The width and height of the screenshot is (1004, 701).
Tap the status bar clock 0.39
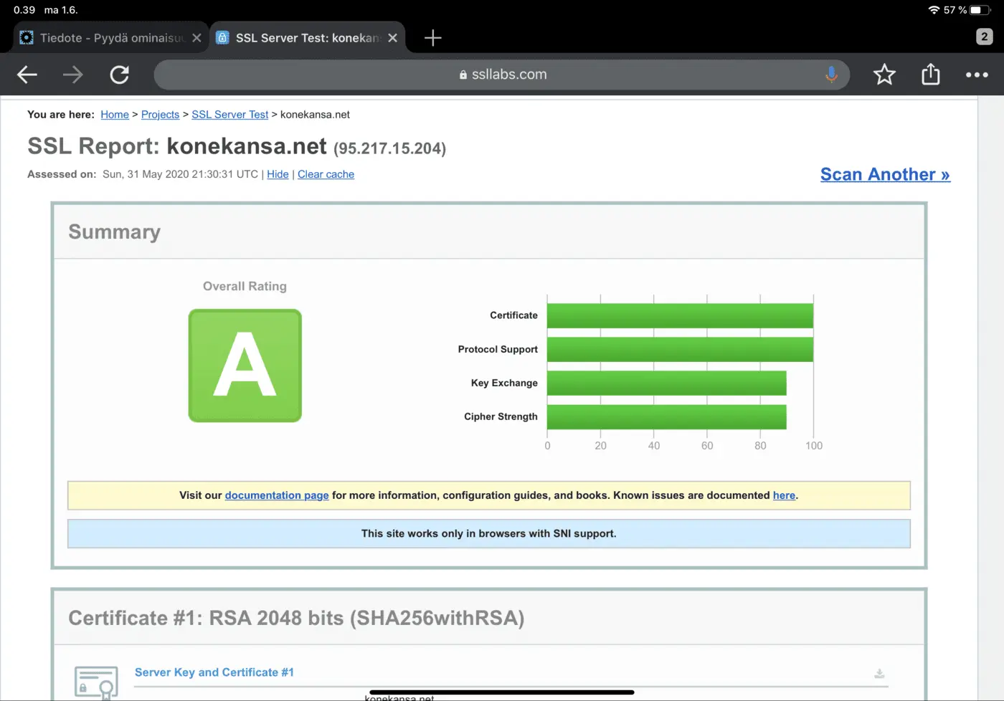pos(24,10)
